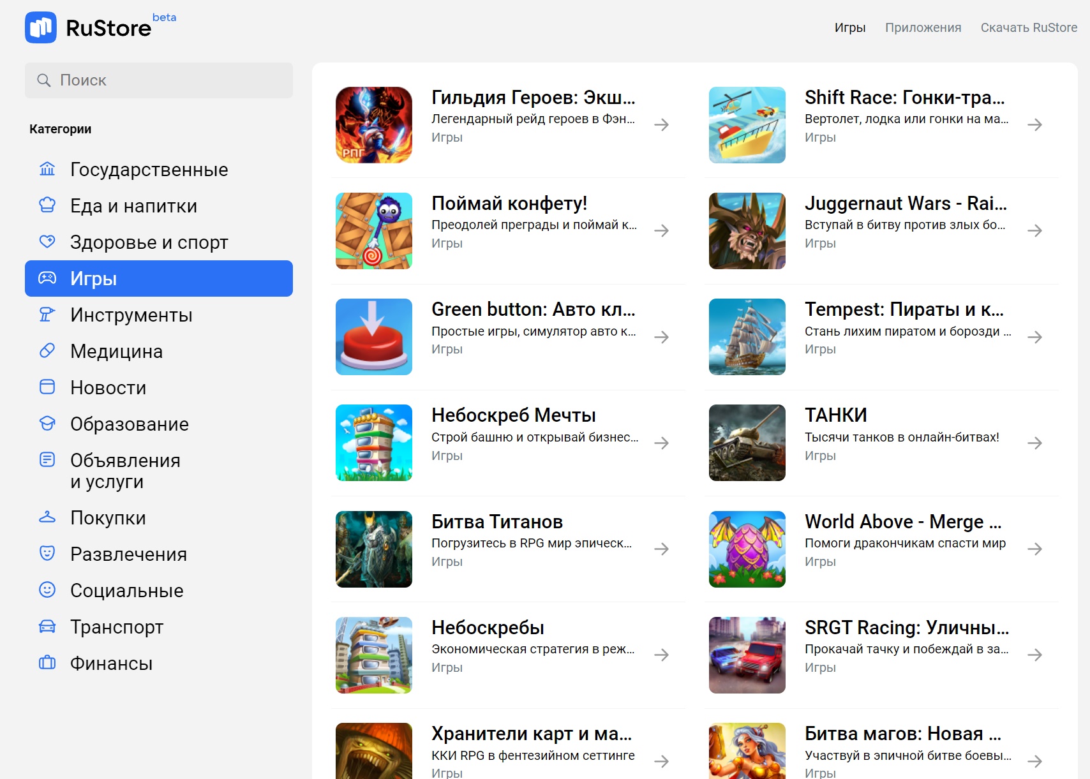The height and width of the screenshot is (779, 1090).
Task: Click the Социальные smiley icon
Action: point(47,590)
